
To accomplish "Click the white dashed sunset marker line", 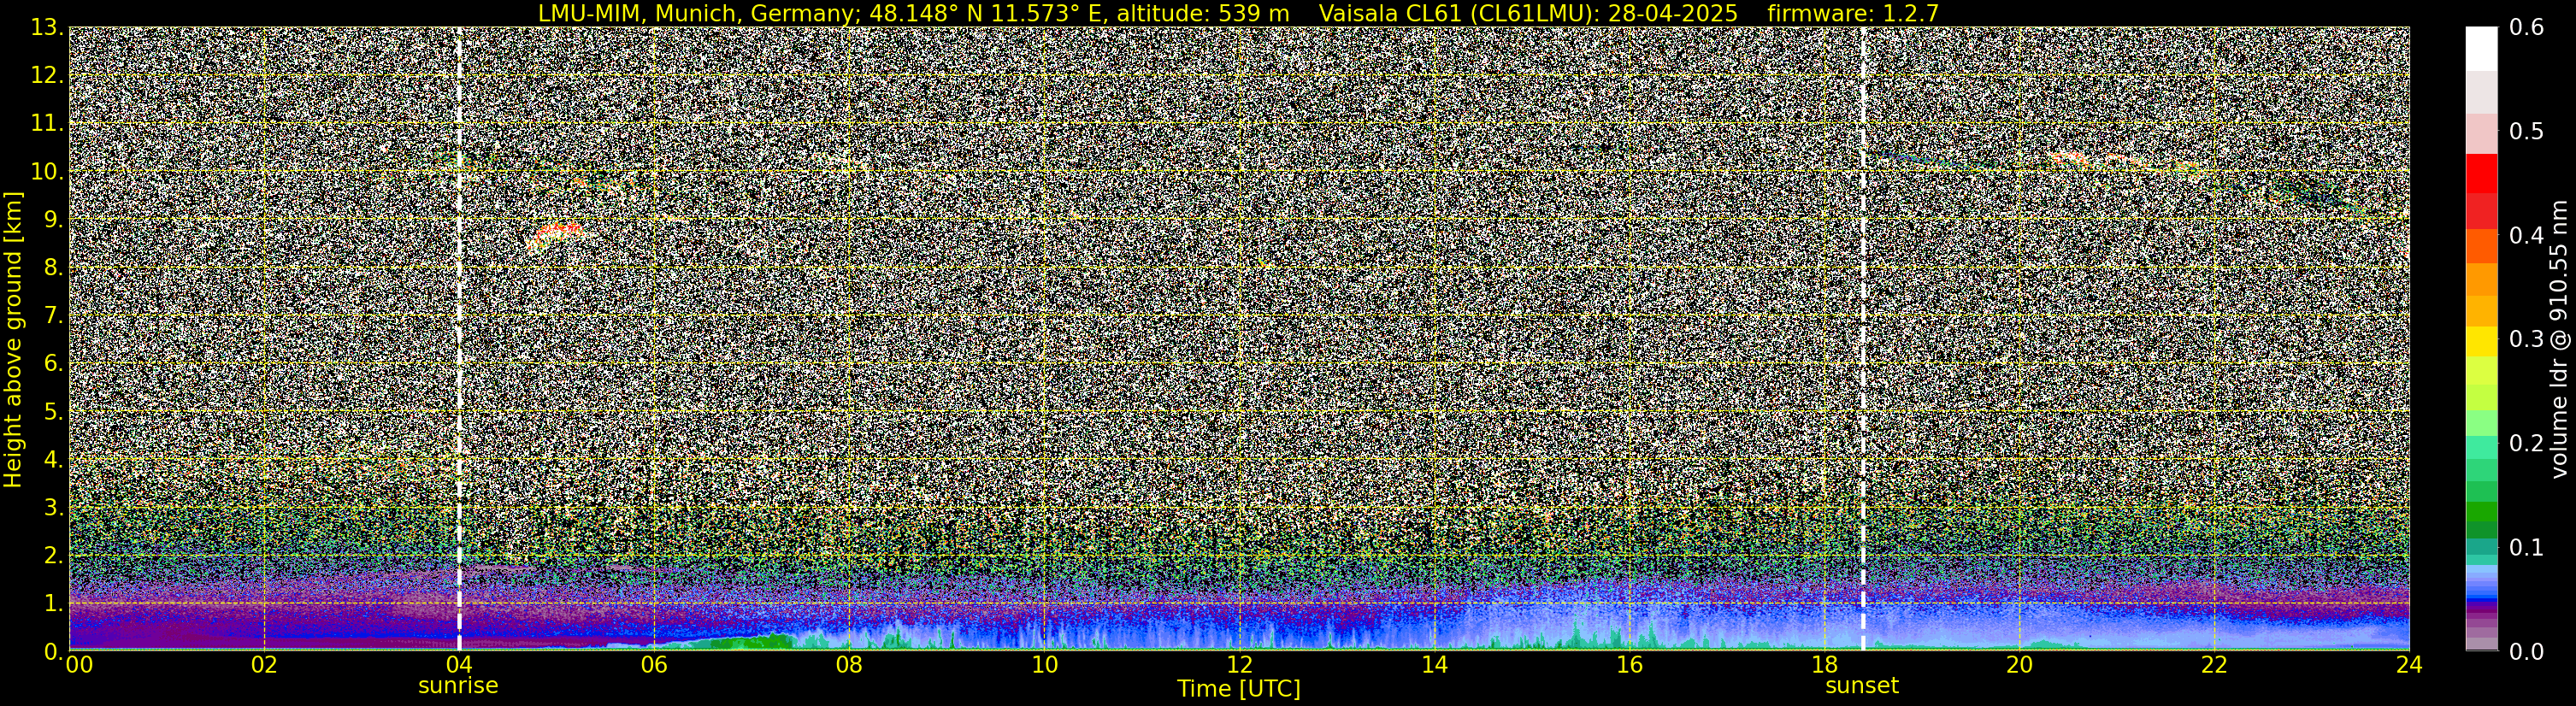I will coord(1863,339).
